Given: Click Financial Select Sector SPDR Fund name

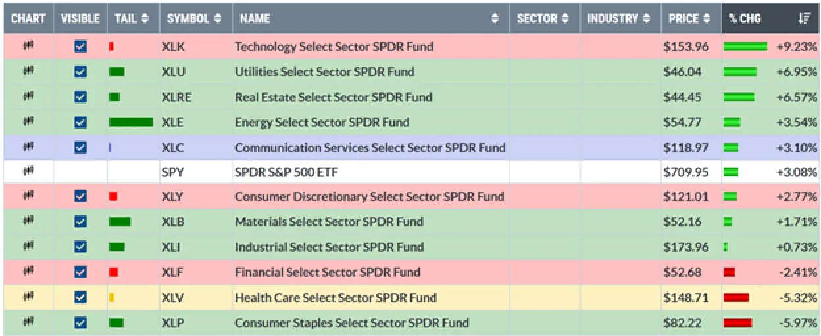Looking at the screenshot, I should (327, 272).
